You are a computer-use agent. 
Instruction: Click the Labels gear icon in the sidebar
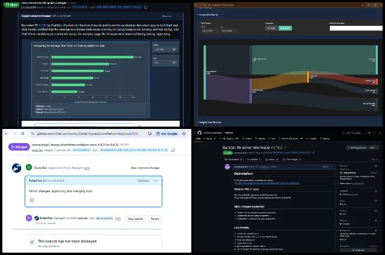376,201
